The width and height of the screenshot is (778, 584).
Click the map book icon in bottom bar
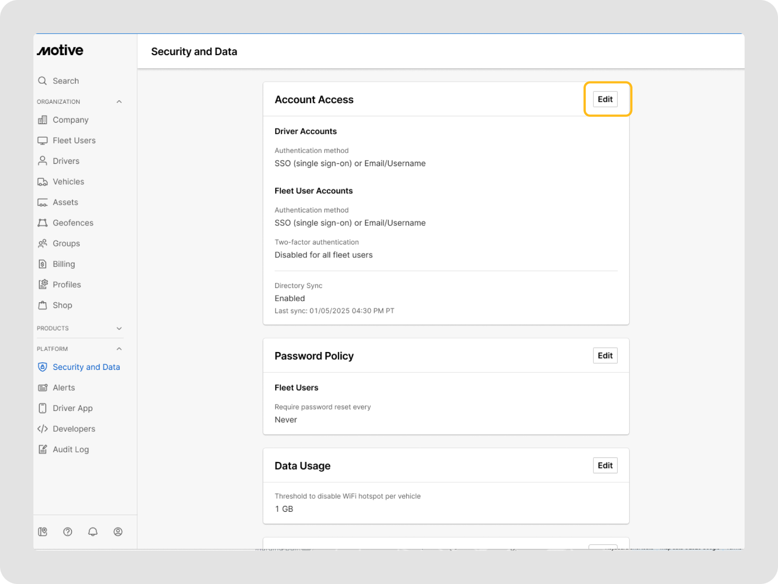pyautogui.click(x=43, y=532)
